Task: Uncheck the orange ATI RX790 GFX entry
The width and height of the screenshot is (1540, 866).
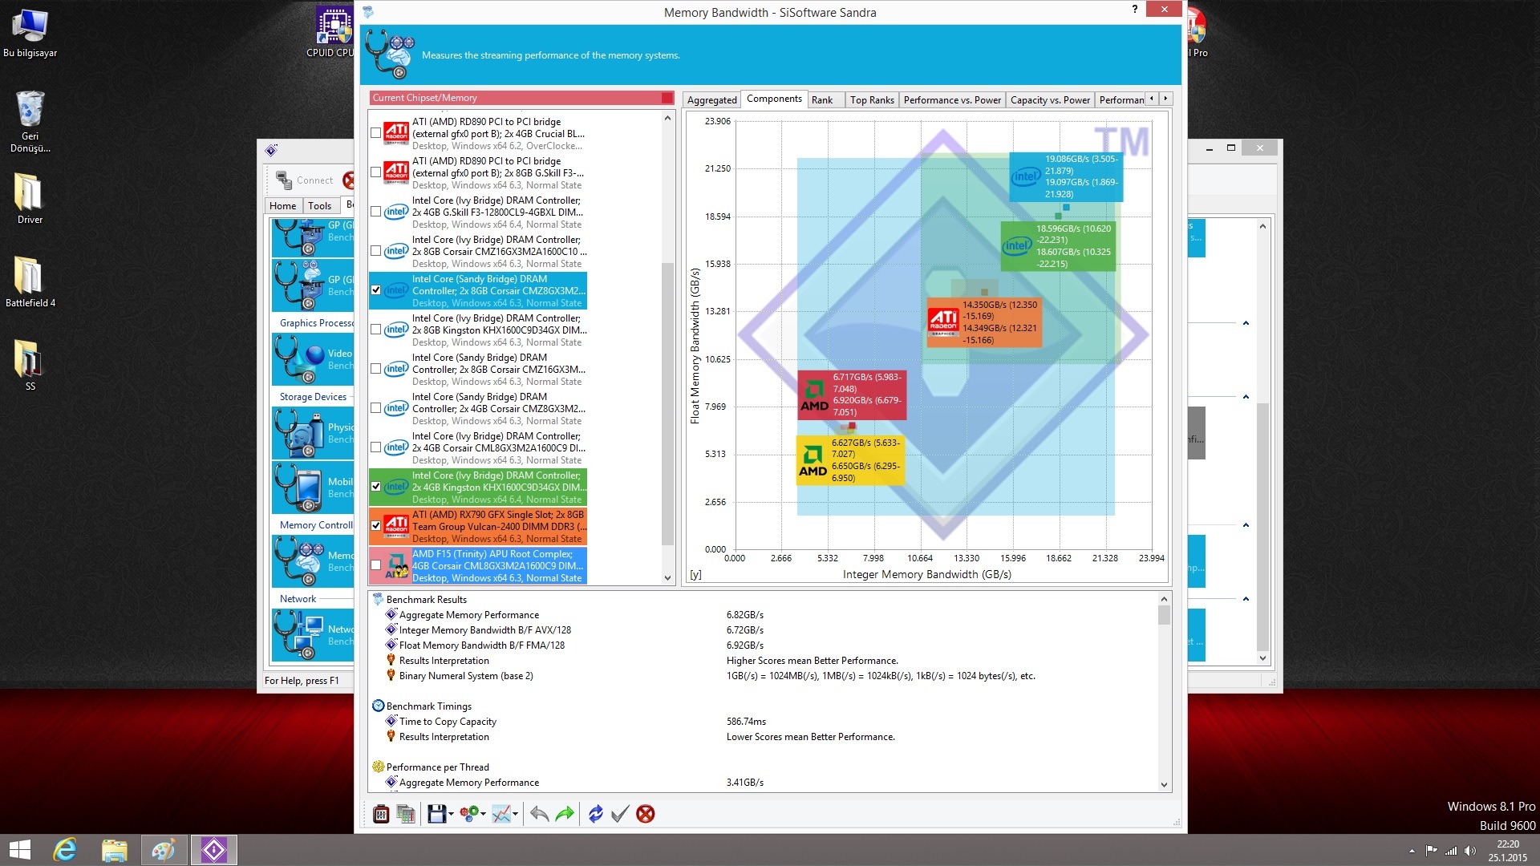Action: tap(375, 526)
